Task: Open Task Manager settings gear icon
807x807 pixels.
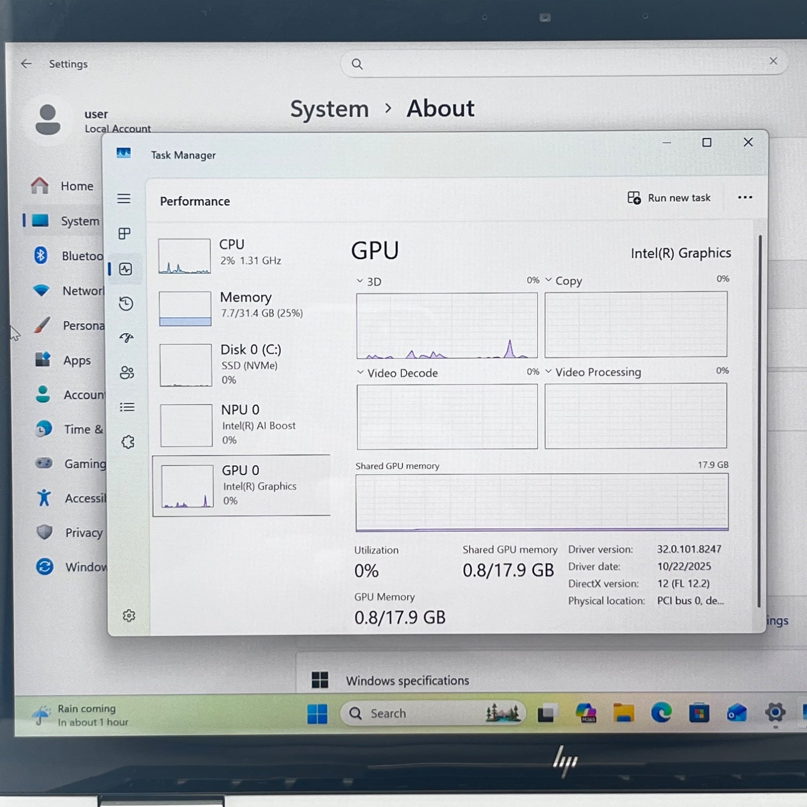Action: pos(129,615)
